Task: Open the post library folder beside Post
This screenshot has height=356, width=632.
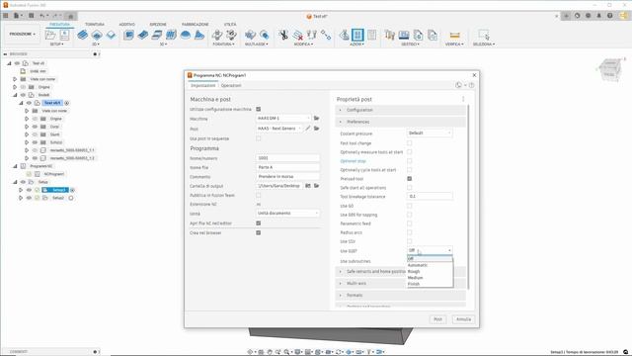Action: [x=316, y=129]
